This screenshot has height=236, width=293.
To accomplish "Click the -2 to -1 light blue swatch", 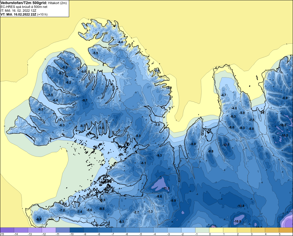I will coord(188,230).
